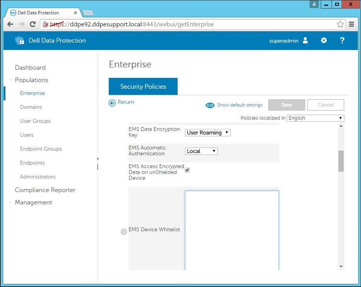Open the settings gear icon
Image resolution: width=361 pixels, height=287 pixels.
tap(324, 40)
